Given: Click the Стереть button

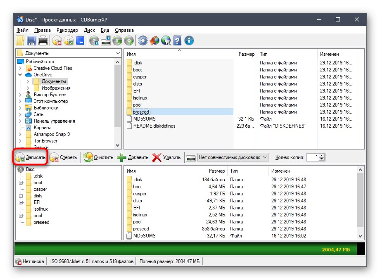Looking at the screenshot, I should [63, 157].
